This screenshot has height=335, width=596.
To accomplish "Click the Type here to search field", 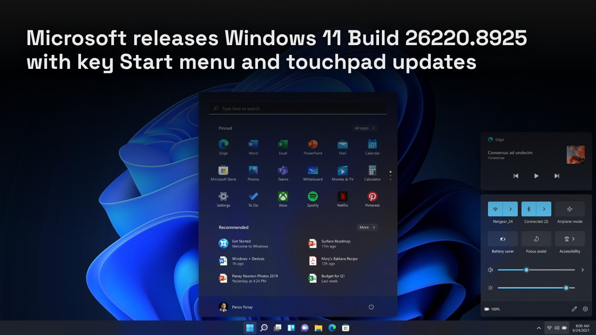I will 298,108.
